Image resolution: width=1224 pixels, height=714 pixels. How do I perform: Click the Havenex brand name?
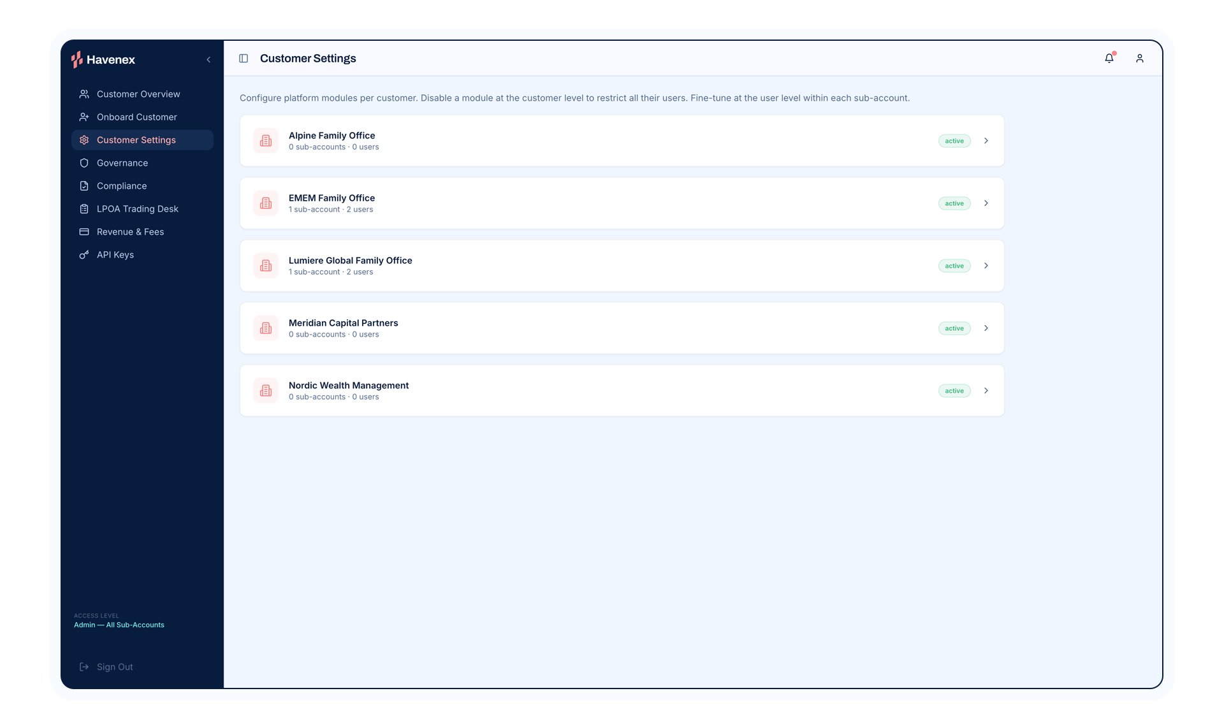tap(111, 60)
